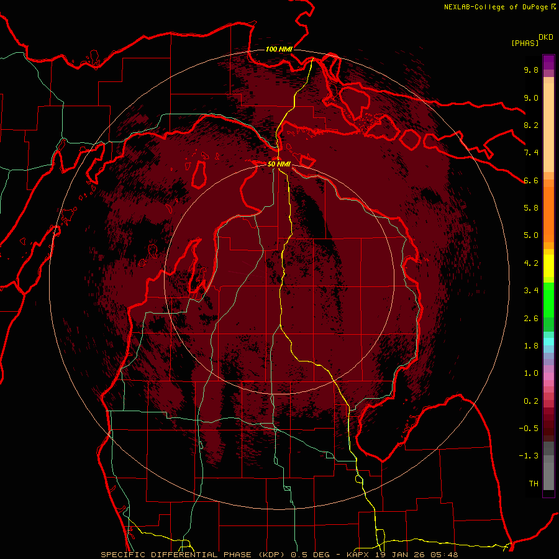Pick the purple top segment of color bar

click(x=548, y=62)
